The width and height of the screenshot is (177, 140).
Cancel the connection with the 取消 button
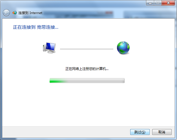pos(162,132)
